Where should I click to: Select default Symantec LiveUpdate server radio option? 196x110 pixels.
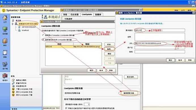point(43,35)
